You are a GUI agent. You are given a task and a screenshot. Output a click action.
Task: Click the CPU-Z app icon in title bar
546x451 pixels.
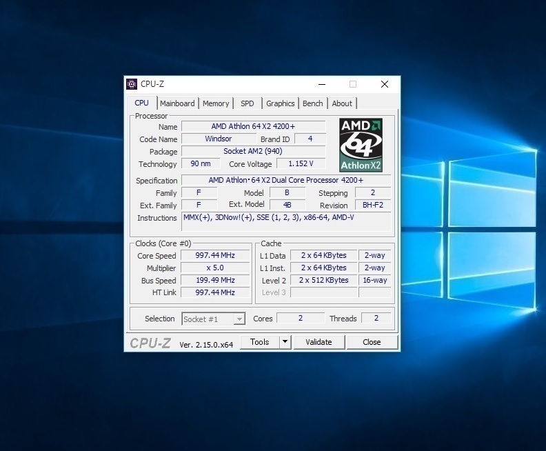click(x=132, y=84)
